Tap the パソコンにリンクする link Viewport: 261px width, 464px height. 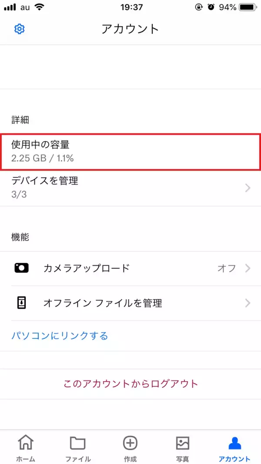60,336
